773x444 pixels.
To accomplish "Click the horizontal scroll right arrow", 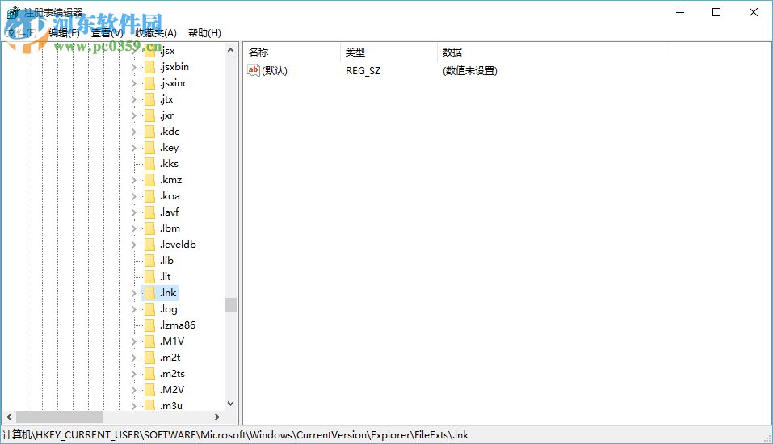I will click(217, 417).
